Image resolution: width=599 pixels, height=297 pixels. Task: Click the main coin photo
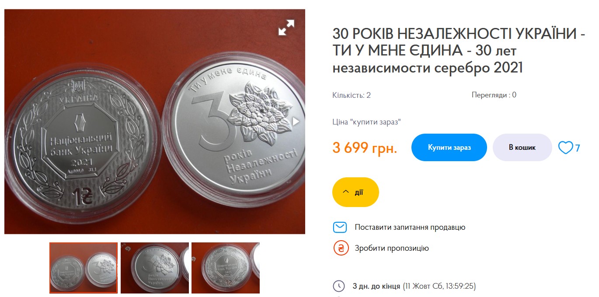155,121
